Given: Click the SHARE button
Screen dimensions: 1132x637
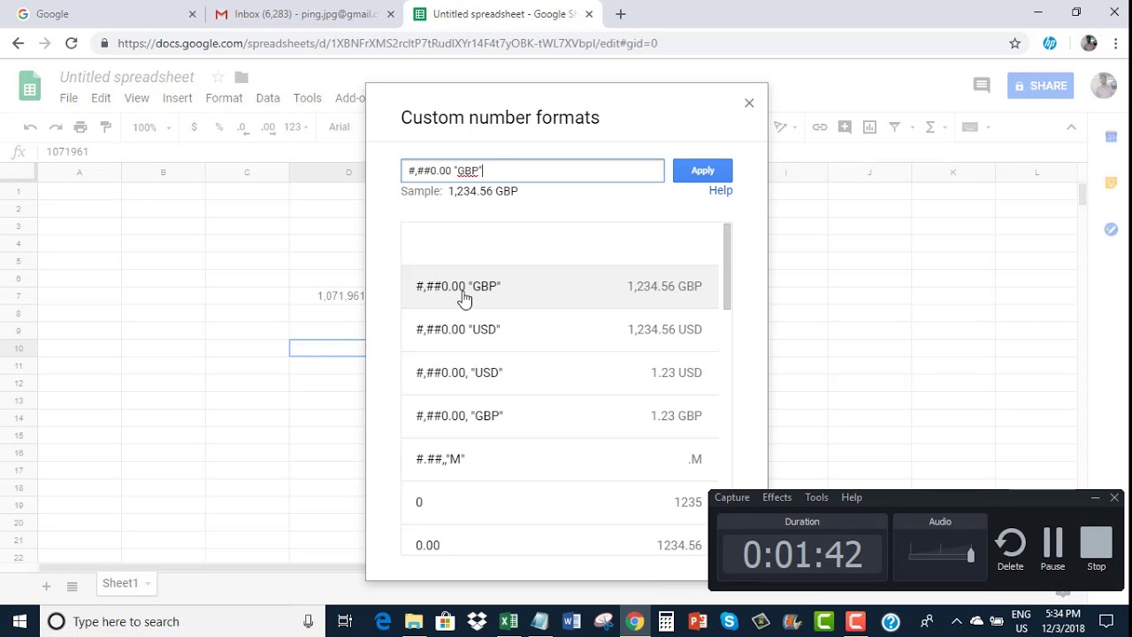Looking at the screenshot, I should point(1040,86).
